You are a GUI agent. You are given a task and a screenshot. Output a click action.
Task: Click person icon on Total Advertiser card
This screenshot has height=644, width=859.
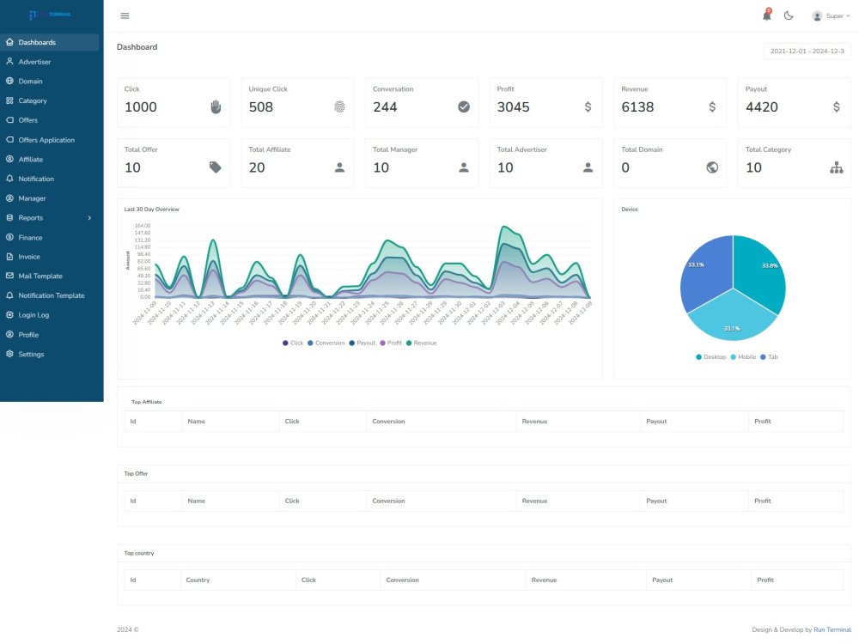click(x=588, y=167)
